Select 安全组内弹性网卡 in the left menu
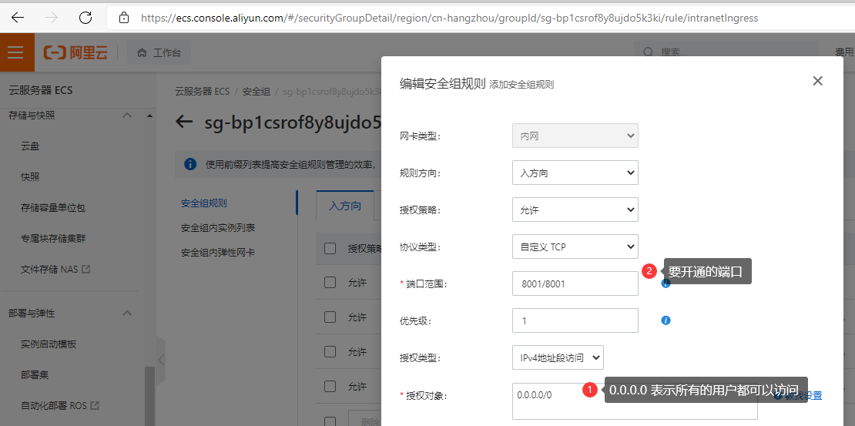The width and height of the screenshot is (855, 426). coord(218,252)
